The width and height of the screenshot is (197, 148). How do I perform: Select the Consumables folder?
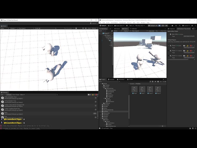pyautogui.click(x=111, y=90)
